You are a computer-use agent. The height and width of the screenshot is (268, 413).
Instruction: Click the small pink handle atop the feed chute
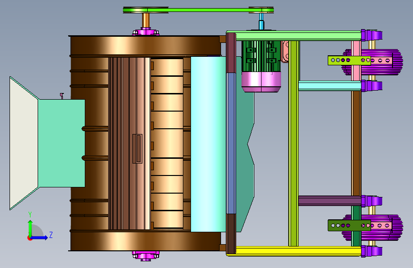(x=62, y=96)
